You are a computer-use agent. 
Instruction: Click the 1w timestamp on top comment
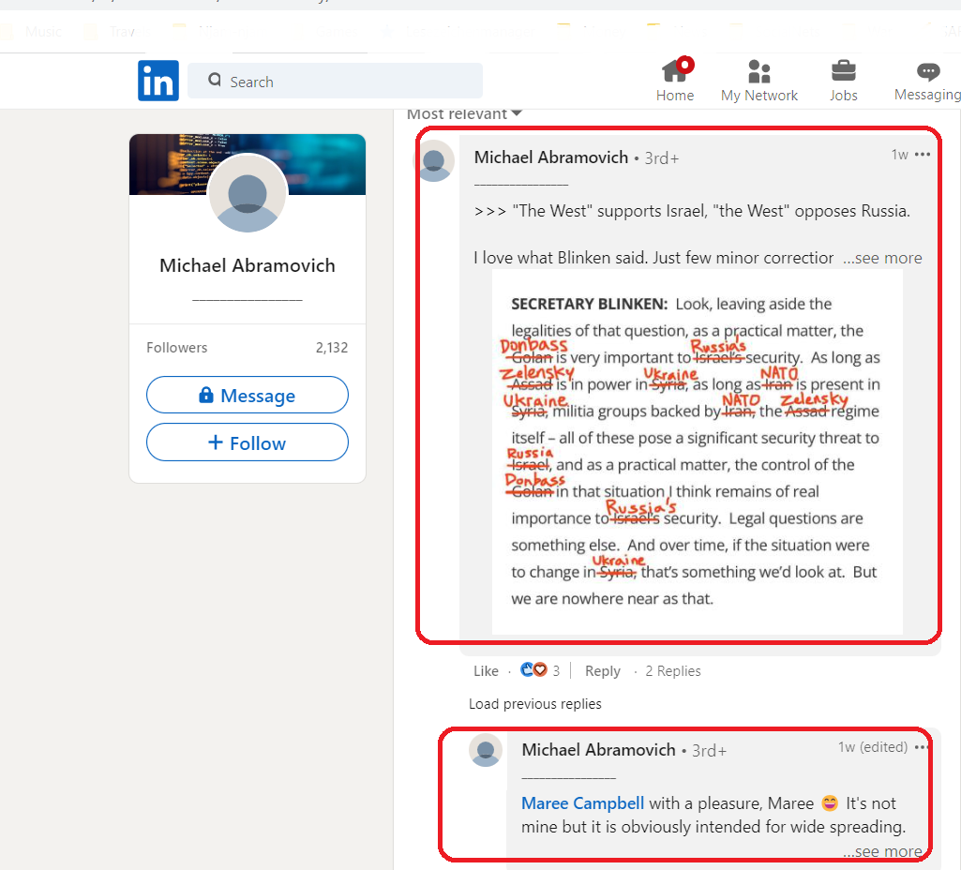coord(900,155)
